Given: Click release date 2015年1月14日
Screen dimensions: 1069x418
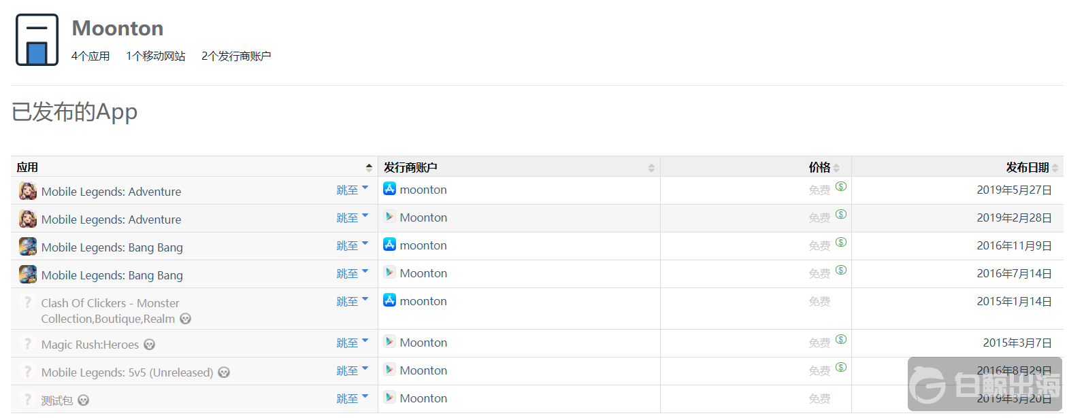Looking at the screenshot, I should point(1015,301).
